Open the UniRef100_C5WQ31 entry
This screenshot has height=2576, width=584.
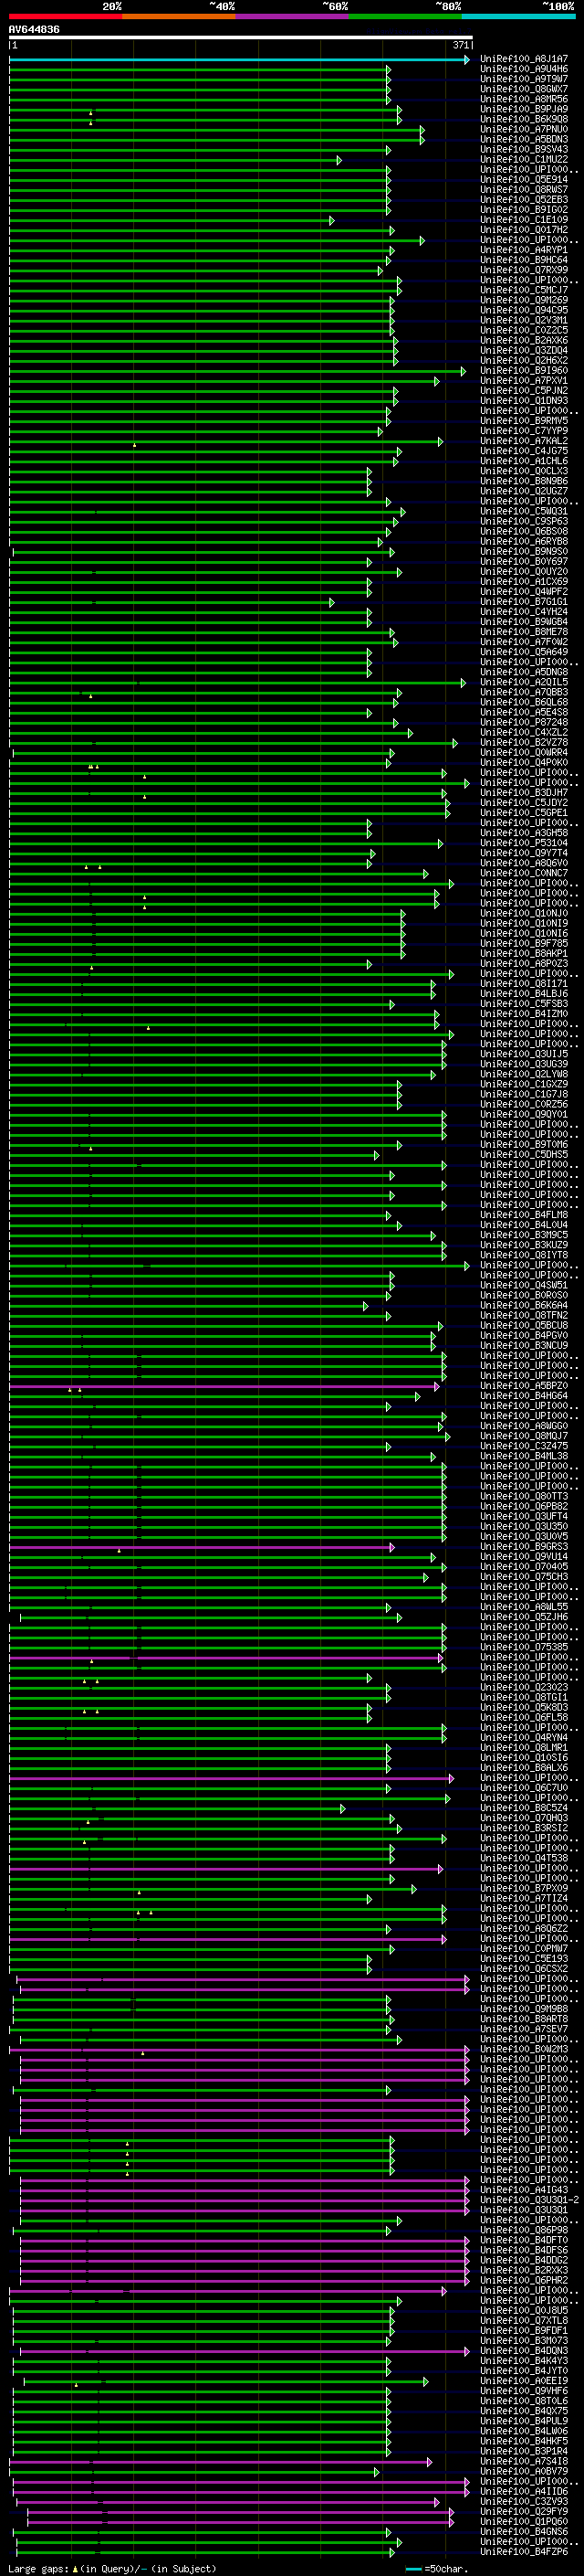point(524,511)
